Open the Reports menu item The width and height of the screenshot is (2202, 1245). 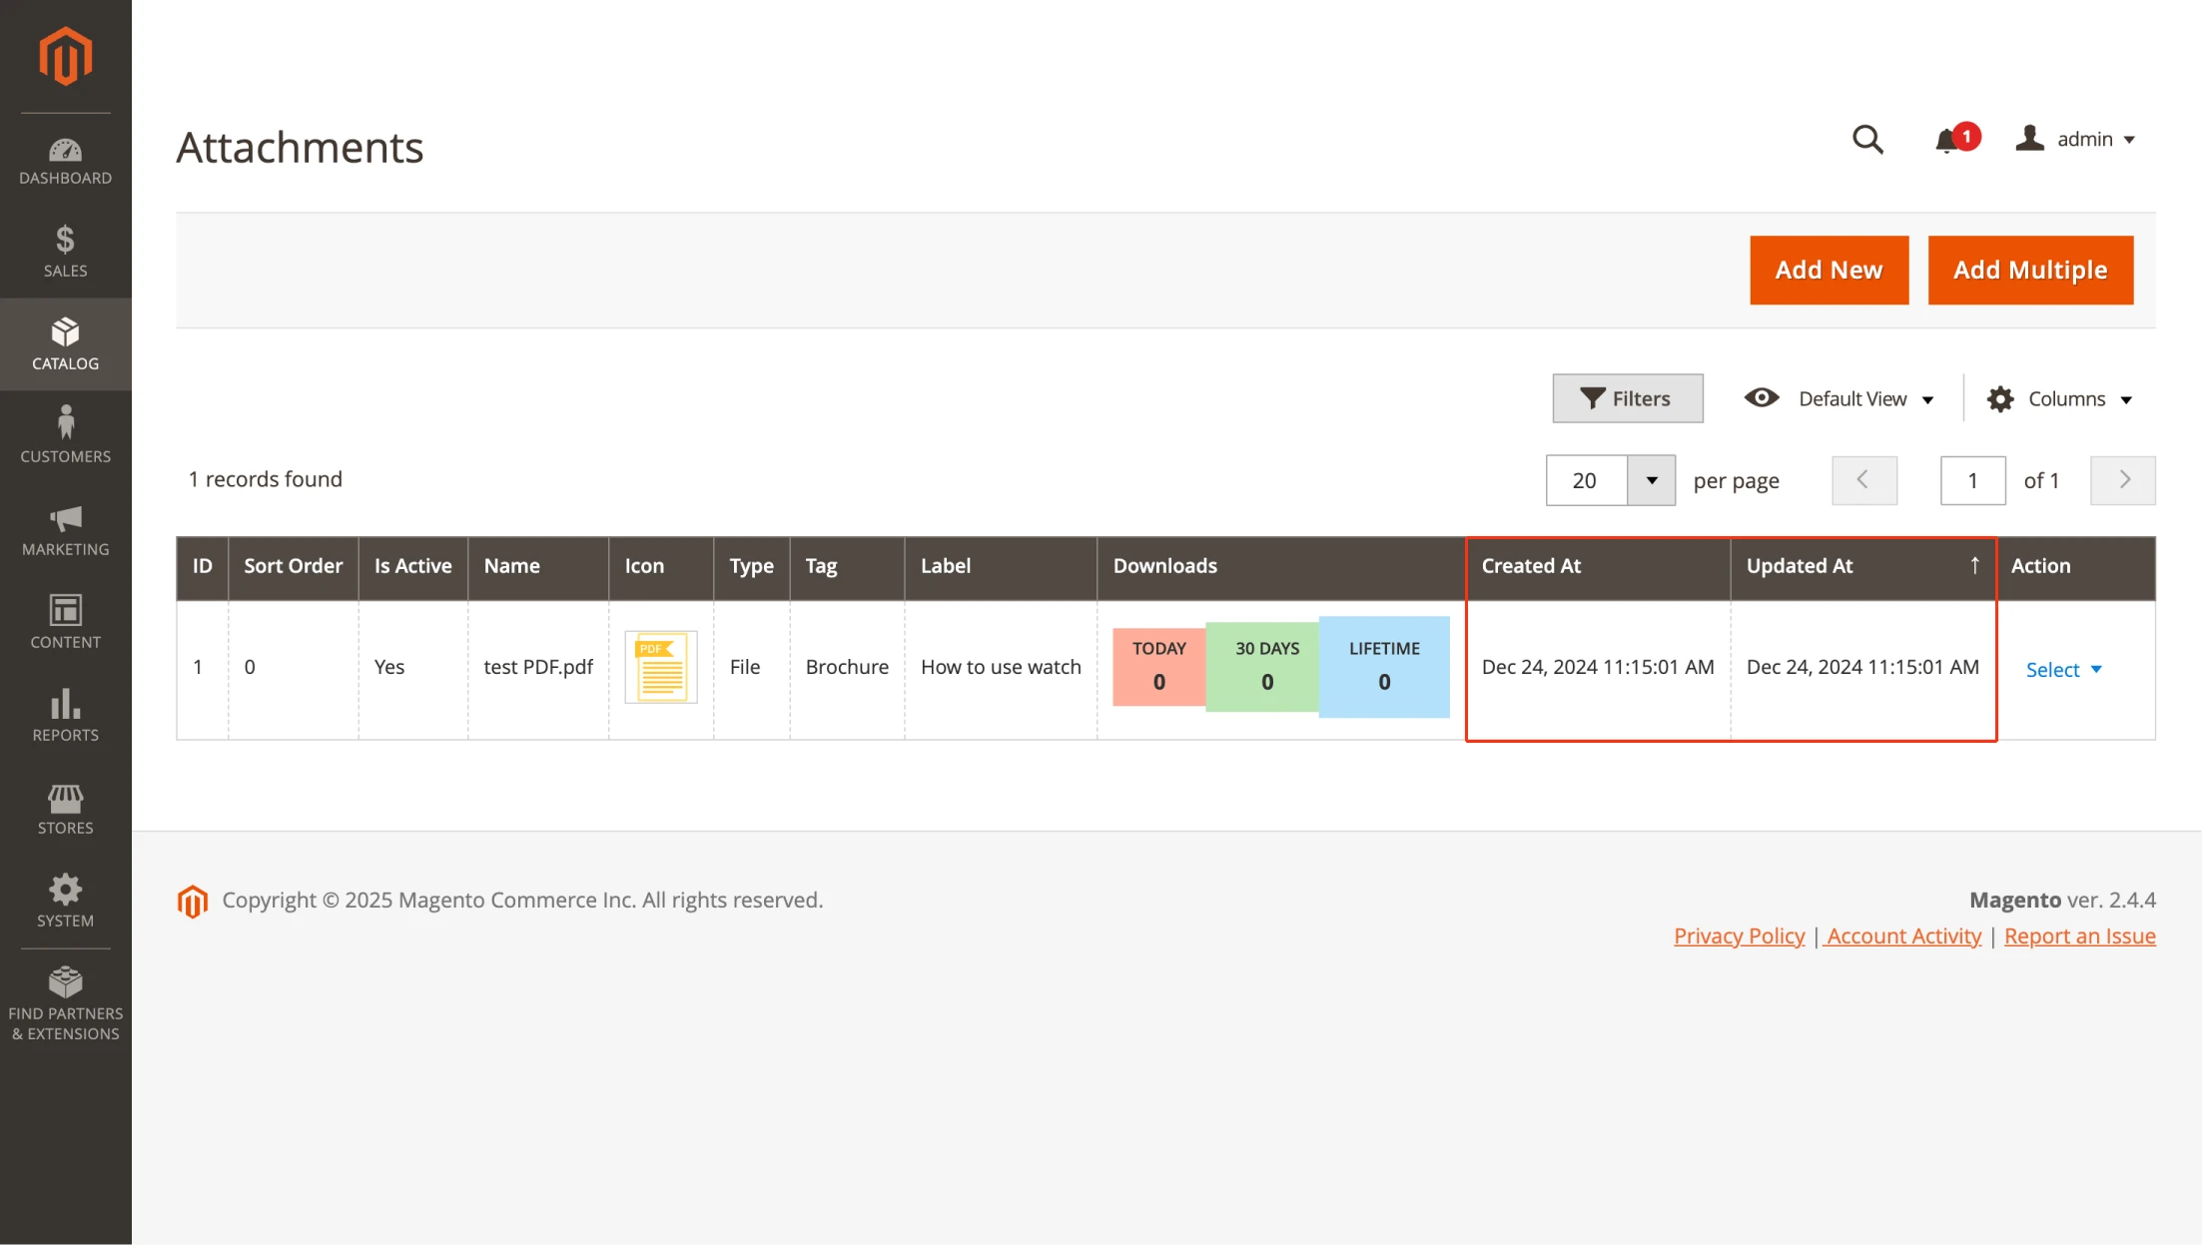(65, 715)
